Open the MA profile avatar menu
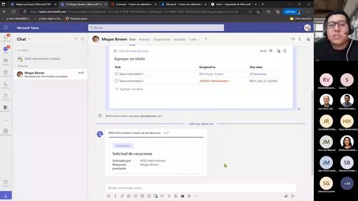This screenshot has width=358, height=201. coord(307,27)
